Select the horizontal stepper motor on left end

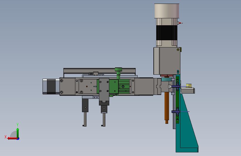pyautogui.click(x=51, y=86)
